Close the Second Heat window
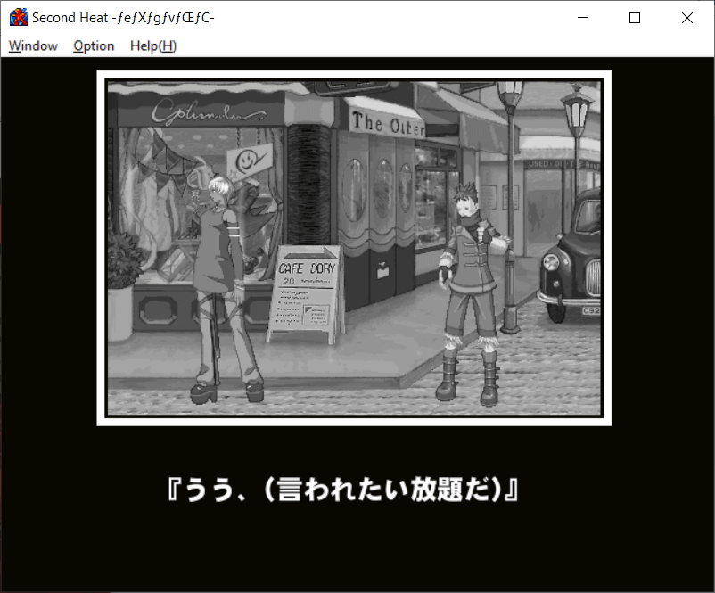The height and width of the screenshot is (593, 715). [x=686, y=18]
